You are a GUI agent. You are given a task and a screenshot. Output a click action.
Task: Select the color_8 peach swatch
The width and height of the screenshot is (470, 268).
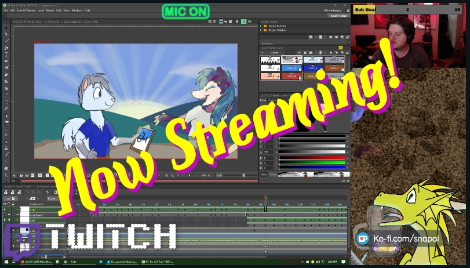point(270,76)
